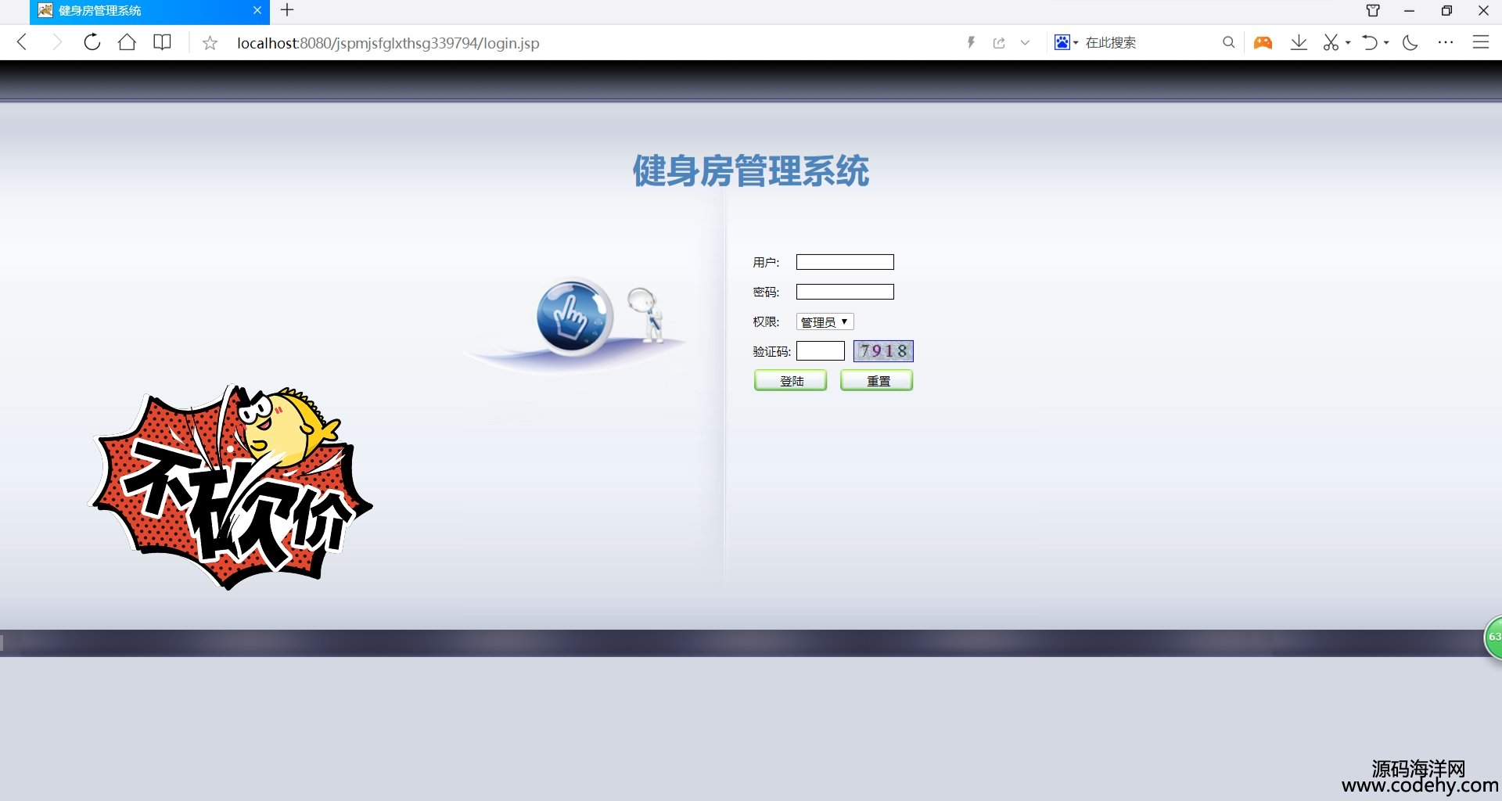Select the 健身房管理系统 browser tab
Viewport: 1502px width, 801px height.
coord(149,11)
